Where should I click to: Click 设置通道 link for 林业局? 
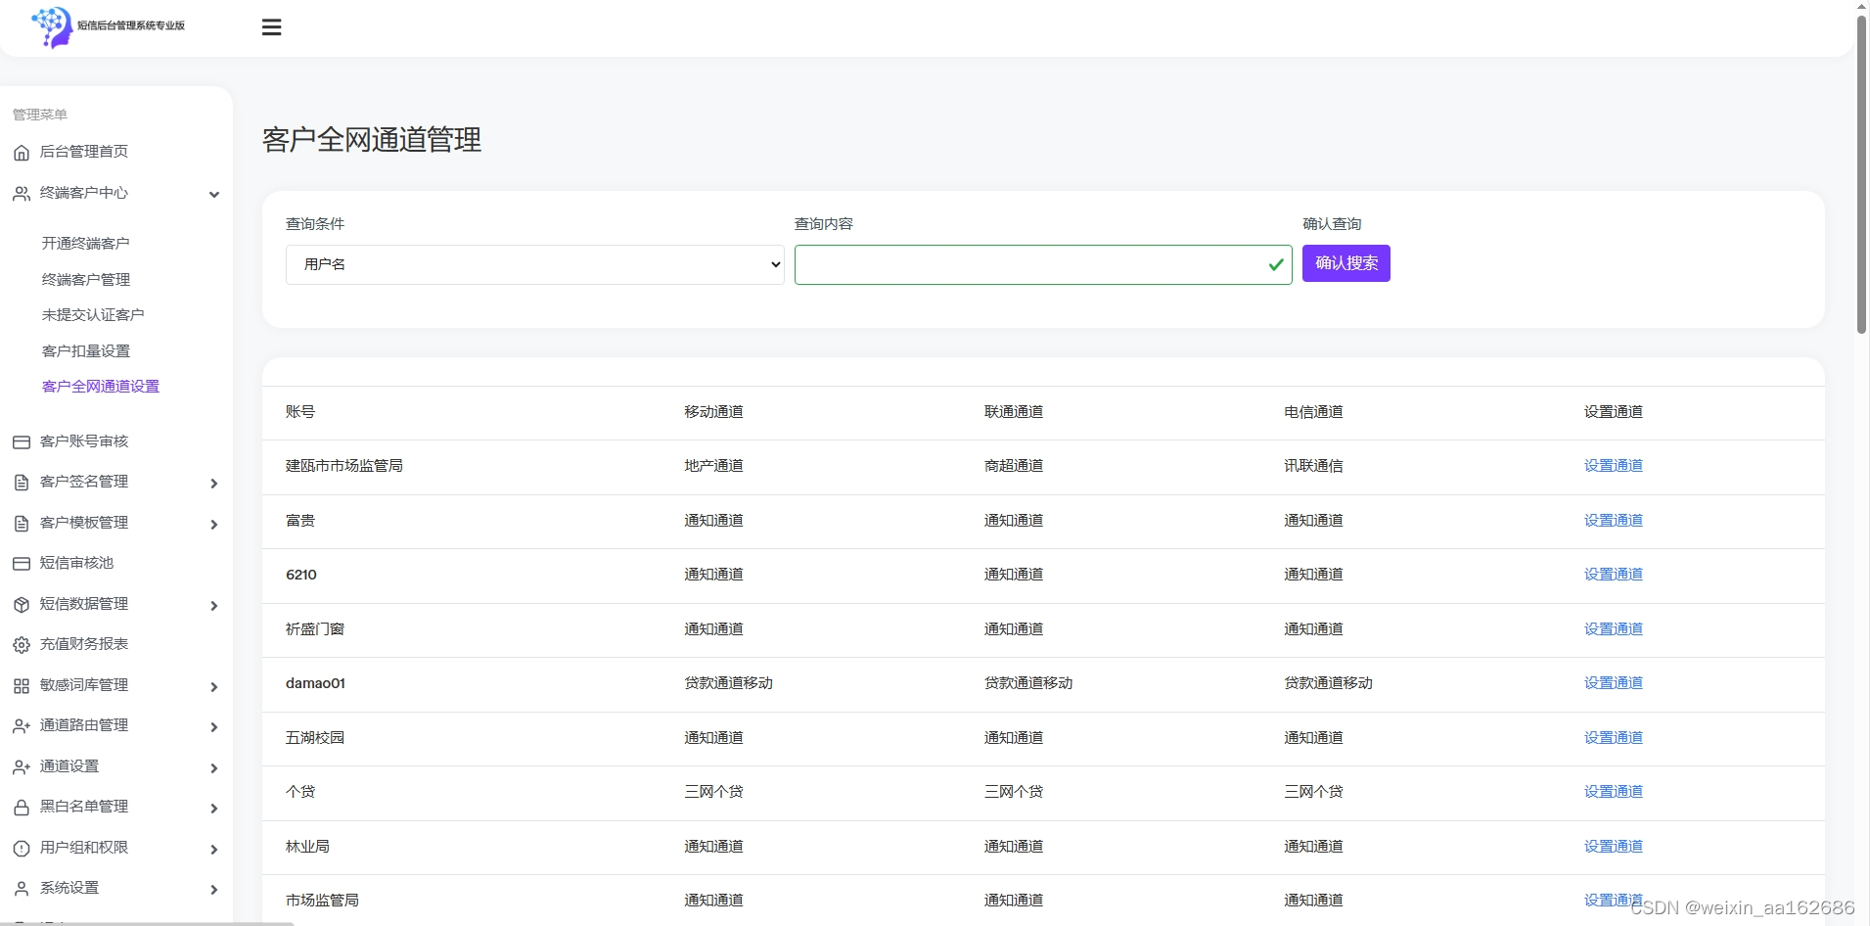(1613, 847)
